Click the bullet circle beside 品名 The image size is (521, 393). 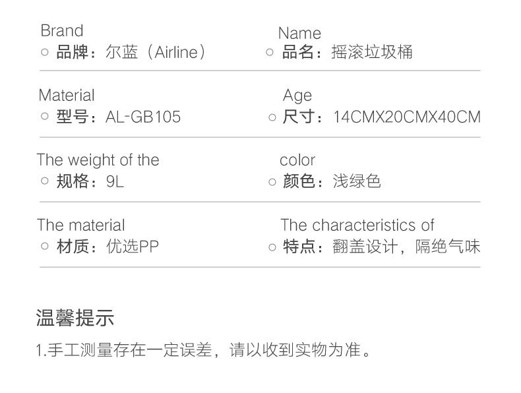pyautogui.click(x=270, y=52)
